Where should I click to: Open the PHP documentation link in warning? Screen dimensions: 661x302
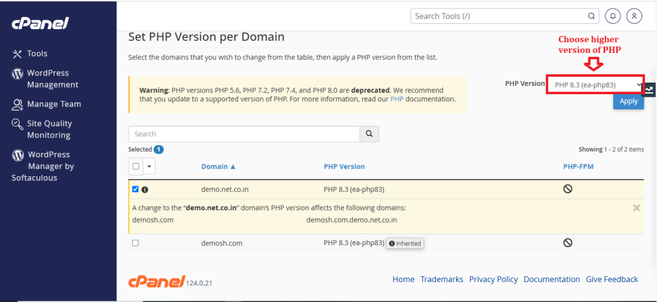pyautogui.click(x=397, y=99)
